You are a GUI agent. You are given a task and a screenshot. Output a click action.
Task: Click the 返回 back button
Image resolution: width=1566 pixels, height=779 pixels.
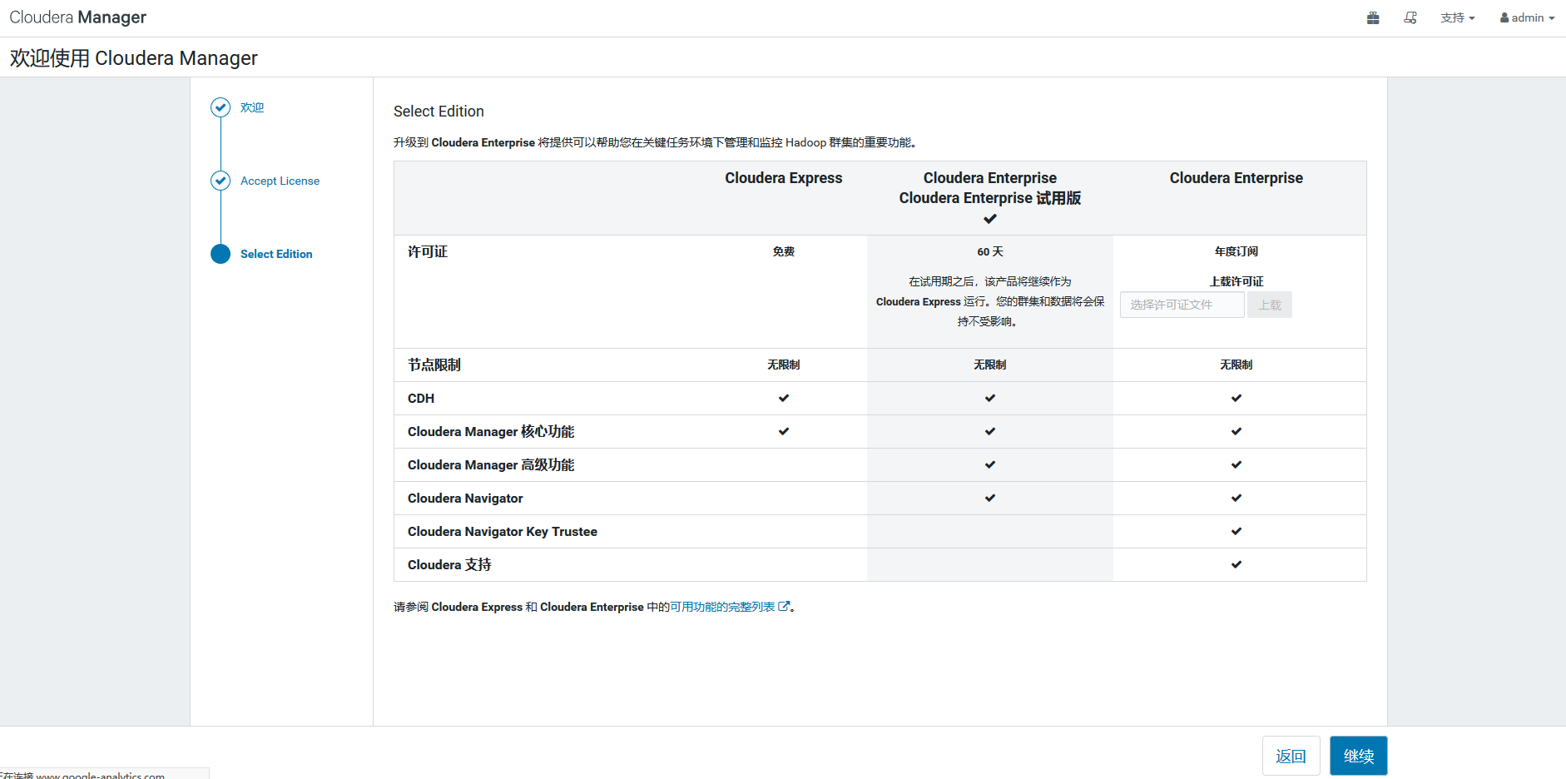1291,756
